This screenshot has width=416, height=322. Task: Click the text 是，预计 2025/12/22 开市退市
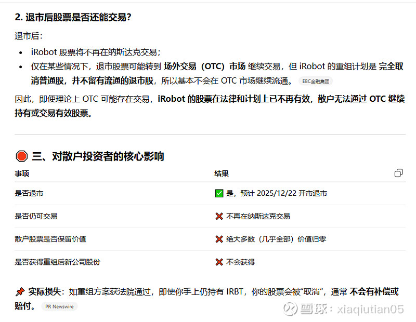click(x=277, y=193)
